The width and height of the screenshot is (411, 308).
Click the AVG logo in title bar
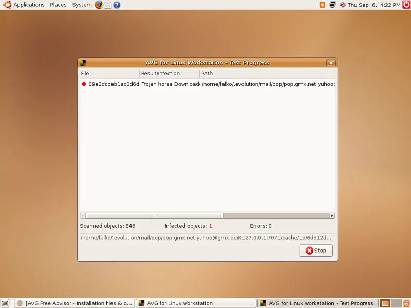83,63
